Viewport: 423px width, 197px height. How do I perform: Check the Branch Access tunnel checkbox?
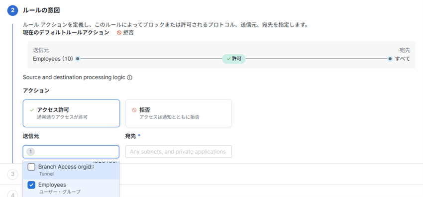pyautogui.click(x=31, y=167)
